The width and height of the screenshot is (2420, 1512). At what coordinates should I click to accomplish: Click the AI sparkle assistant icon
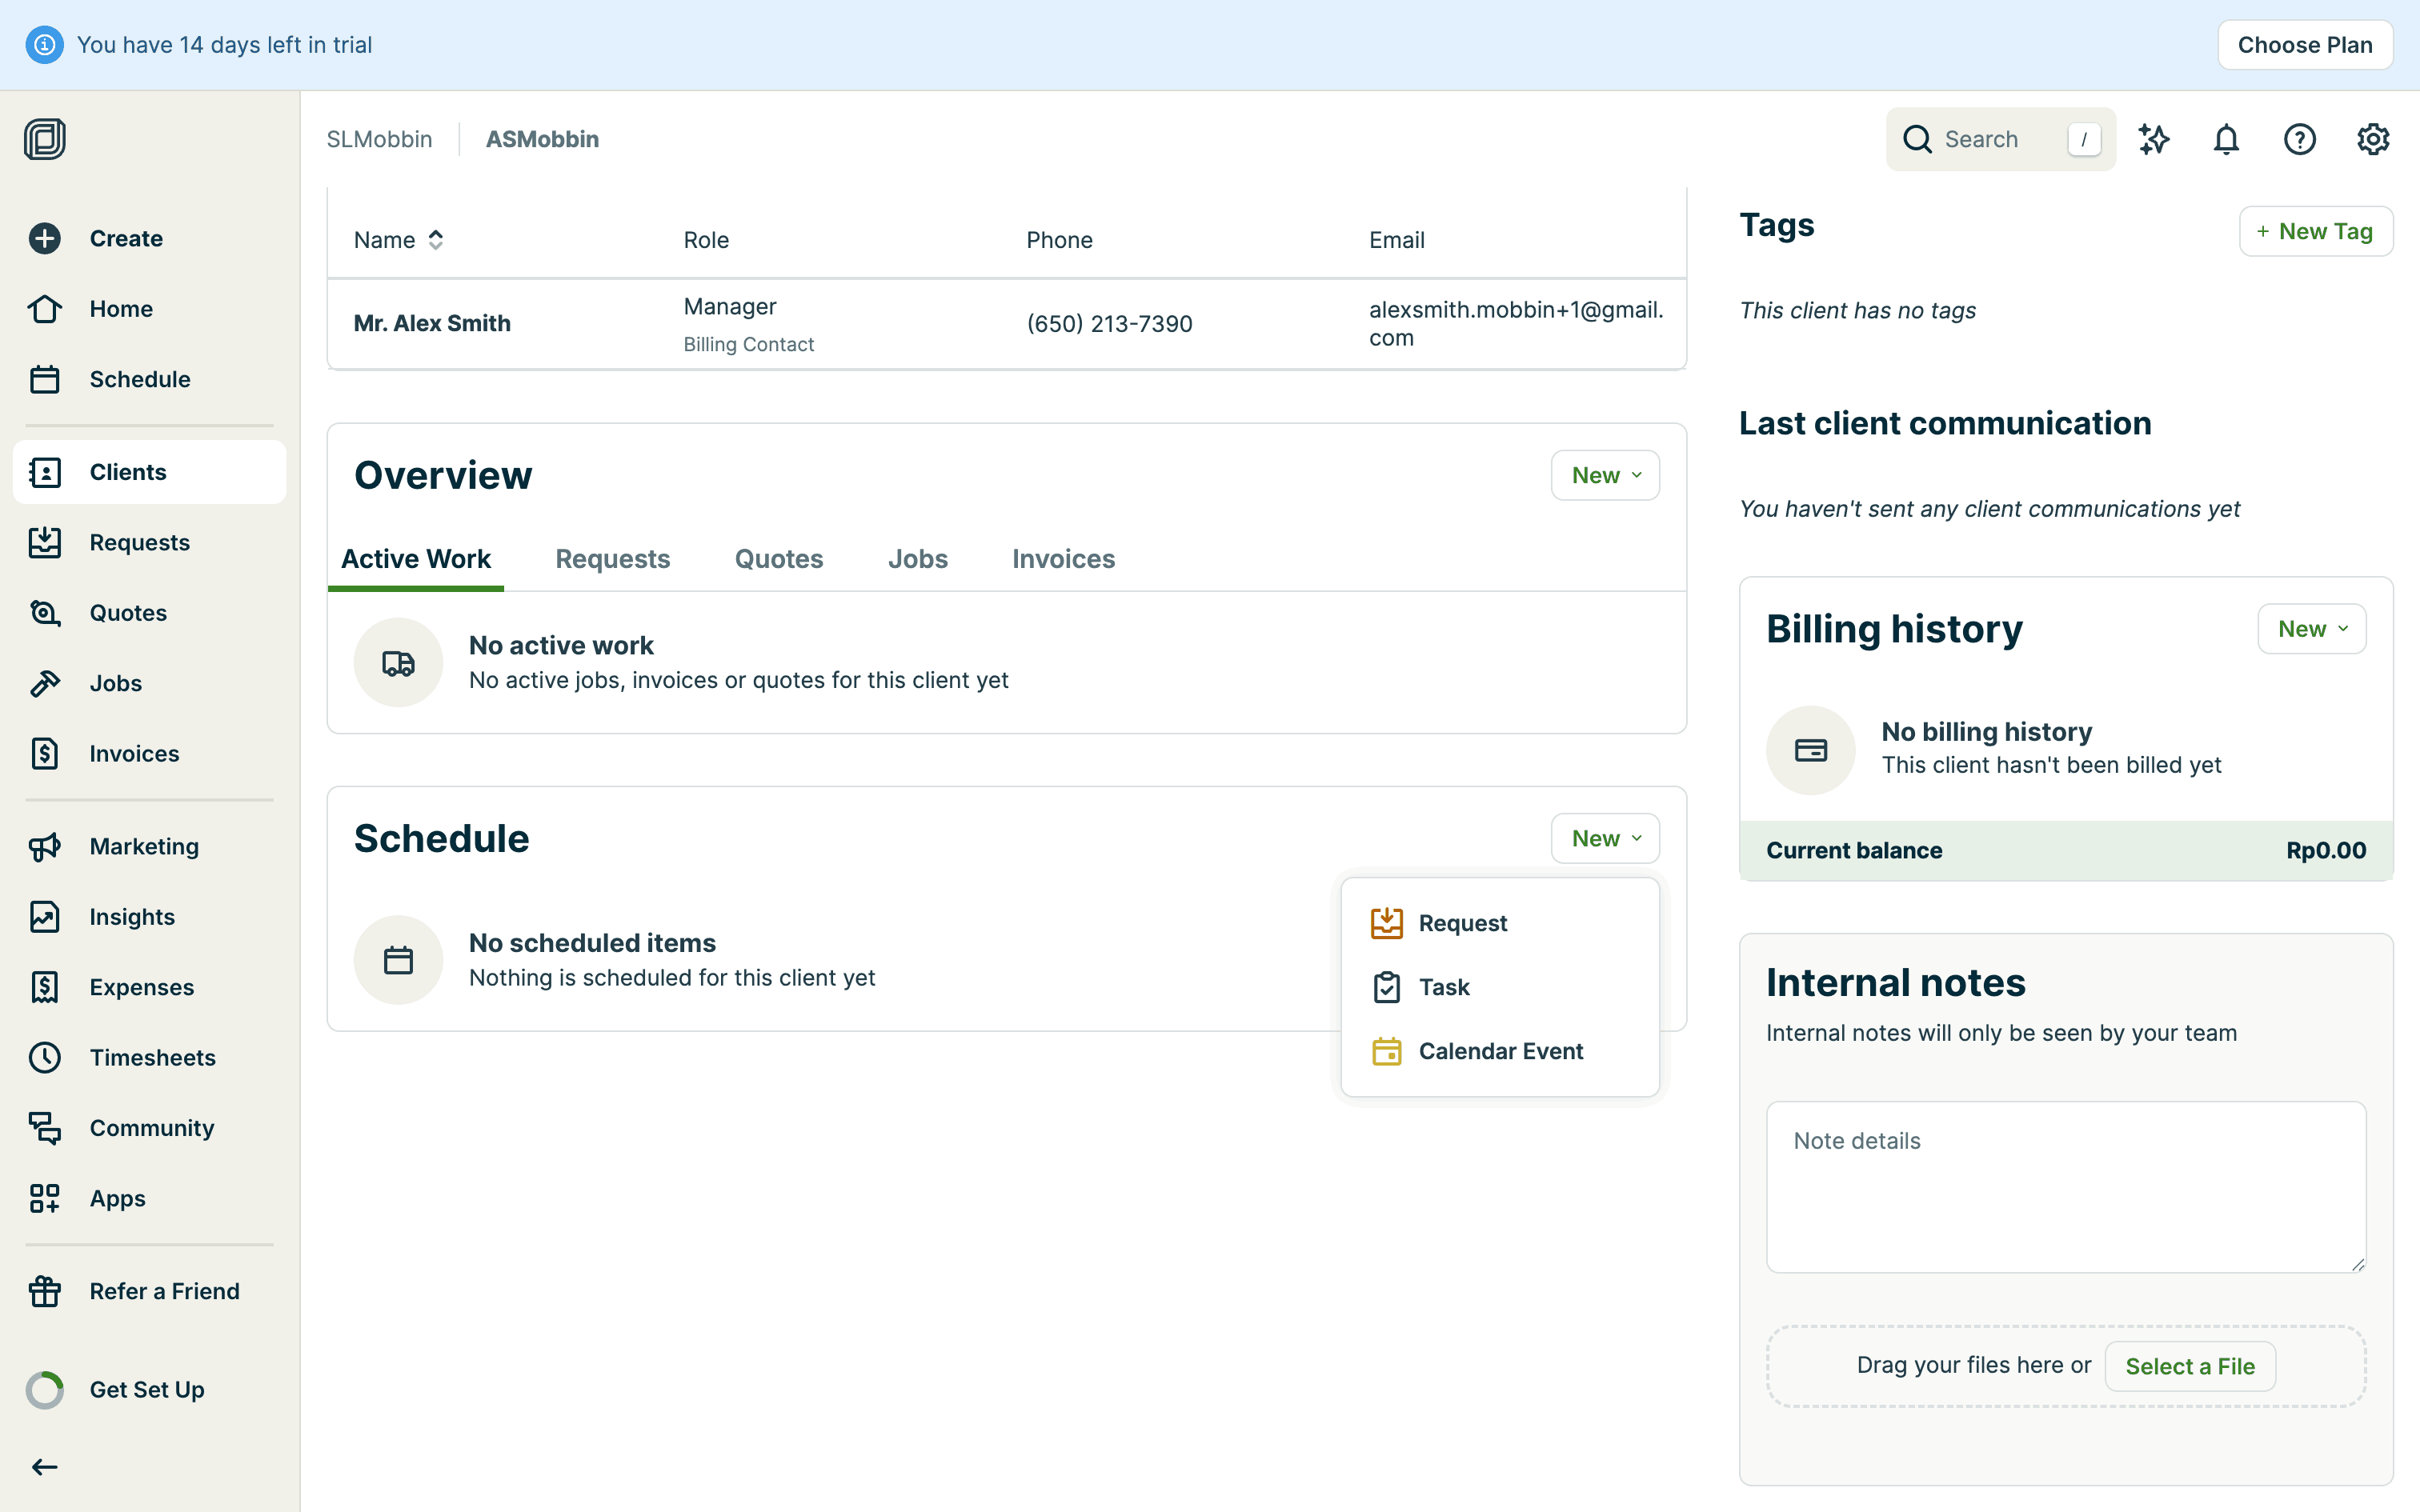click(2153, 139)
